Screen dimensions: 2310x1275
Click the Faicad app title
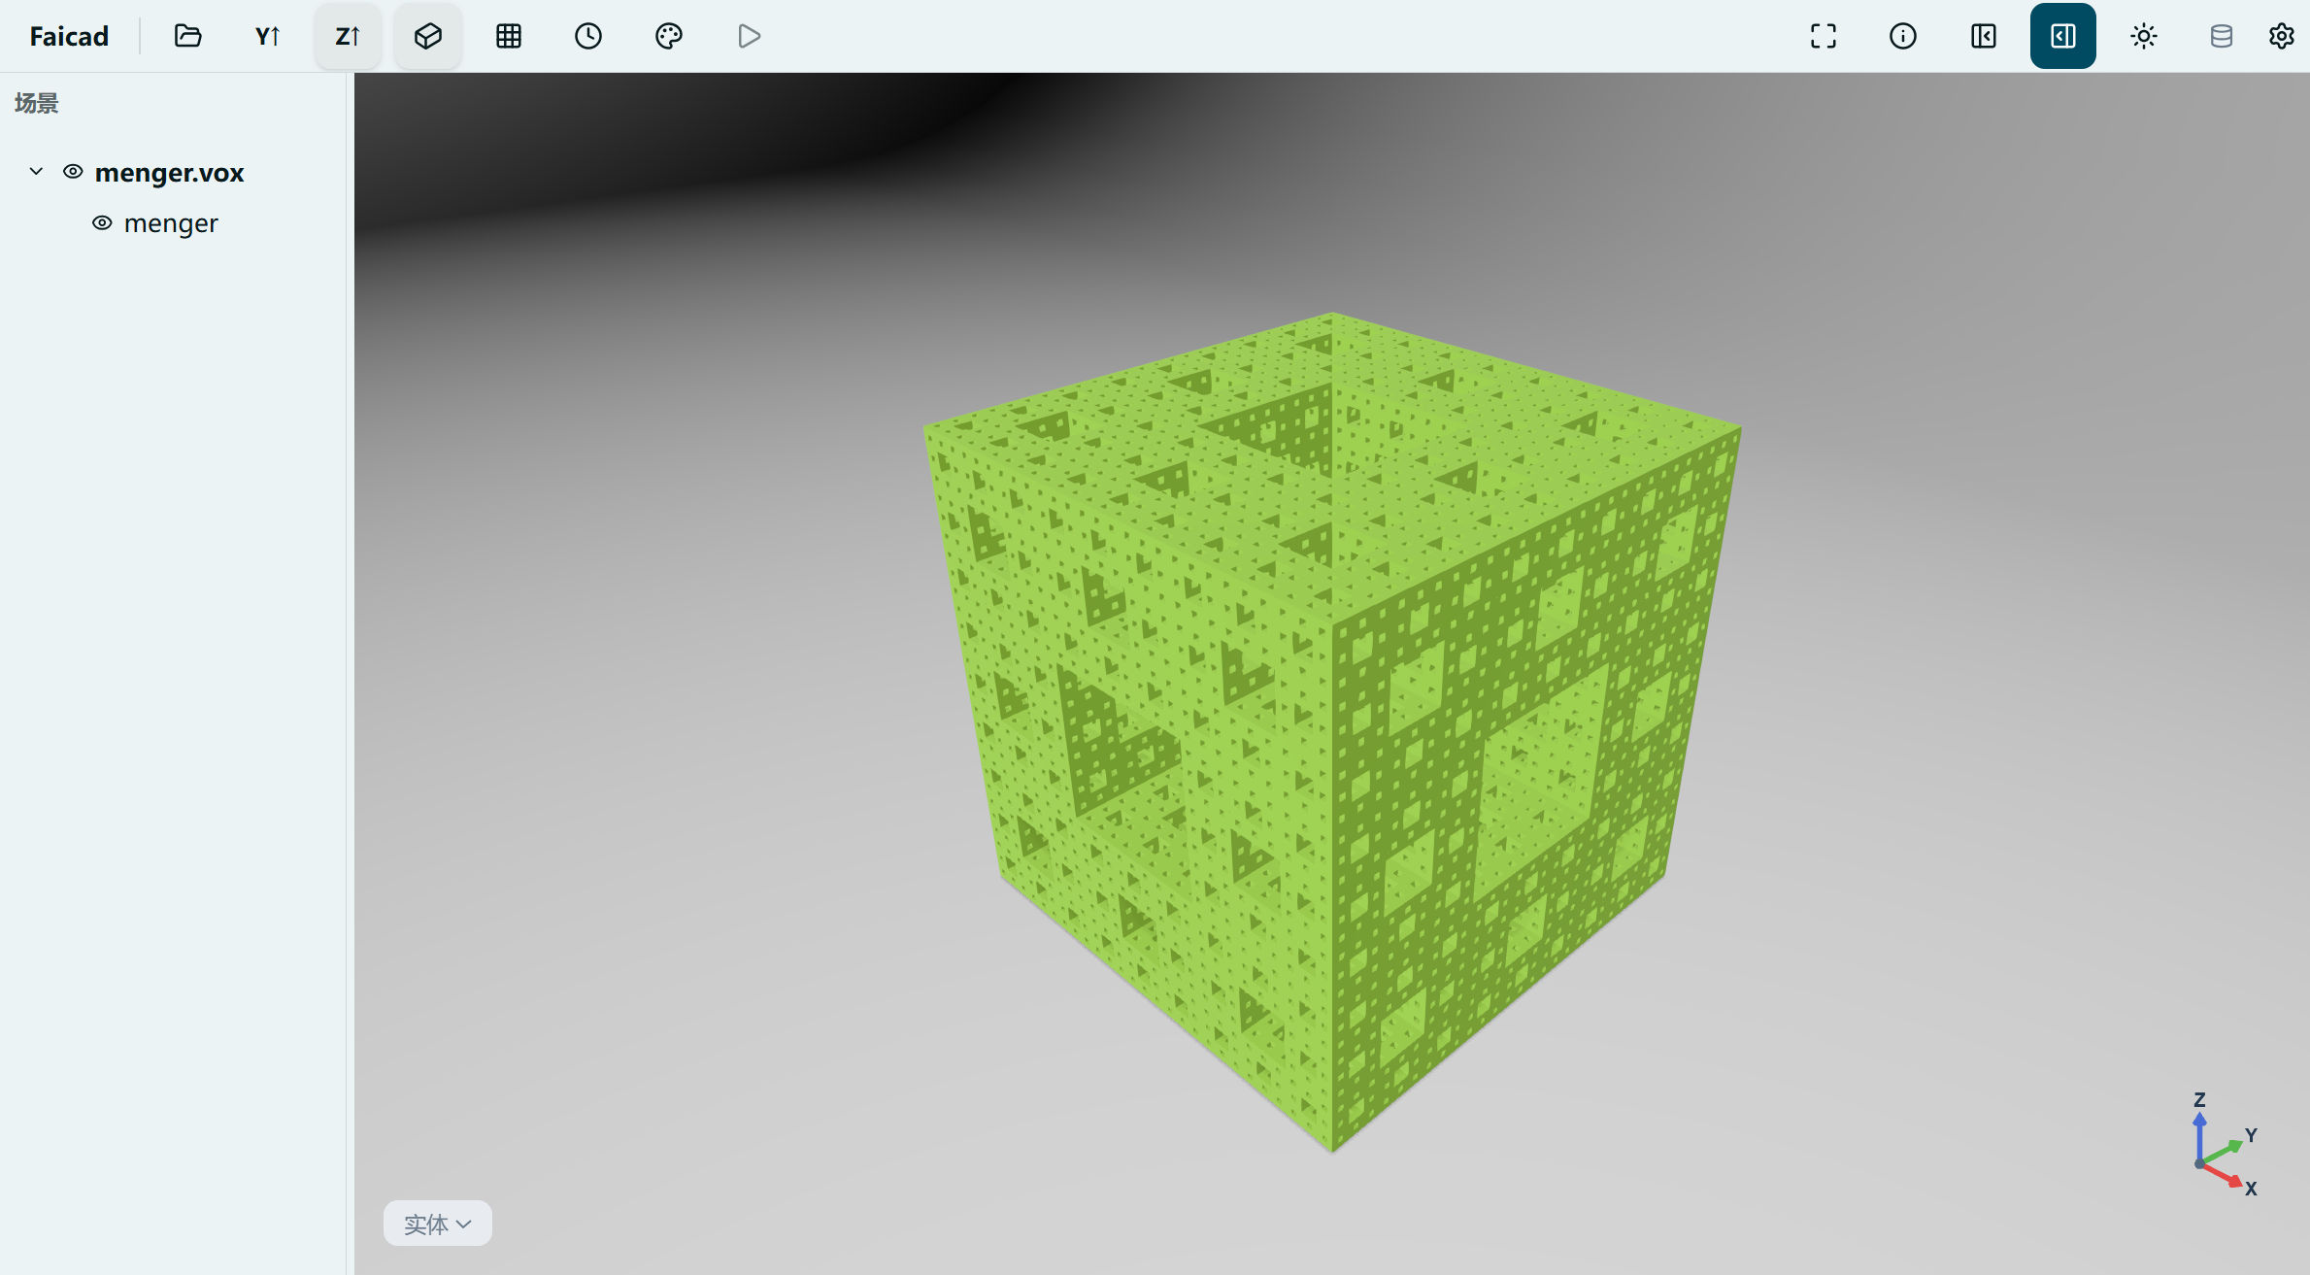pos(69,36)
